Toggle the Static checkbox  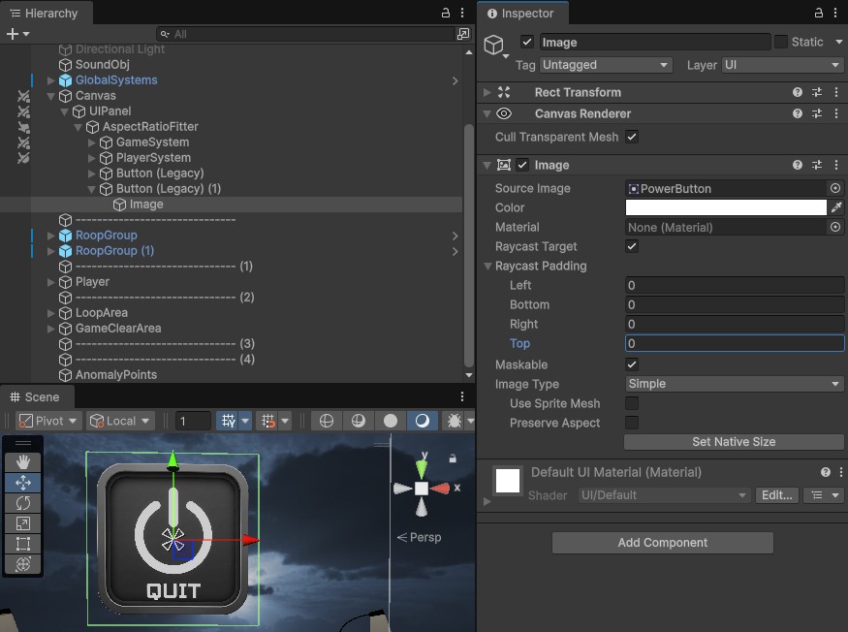[781, 42]
